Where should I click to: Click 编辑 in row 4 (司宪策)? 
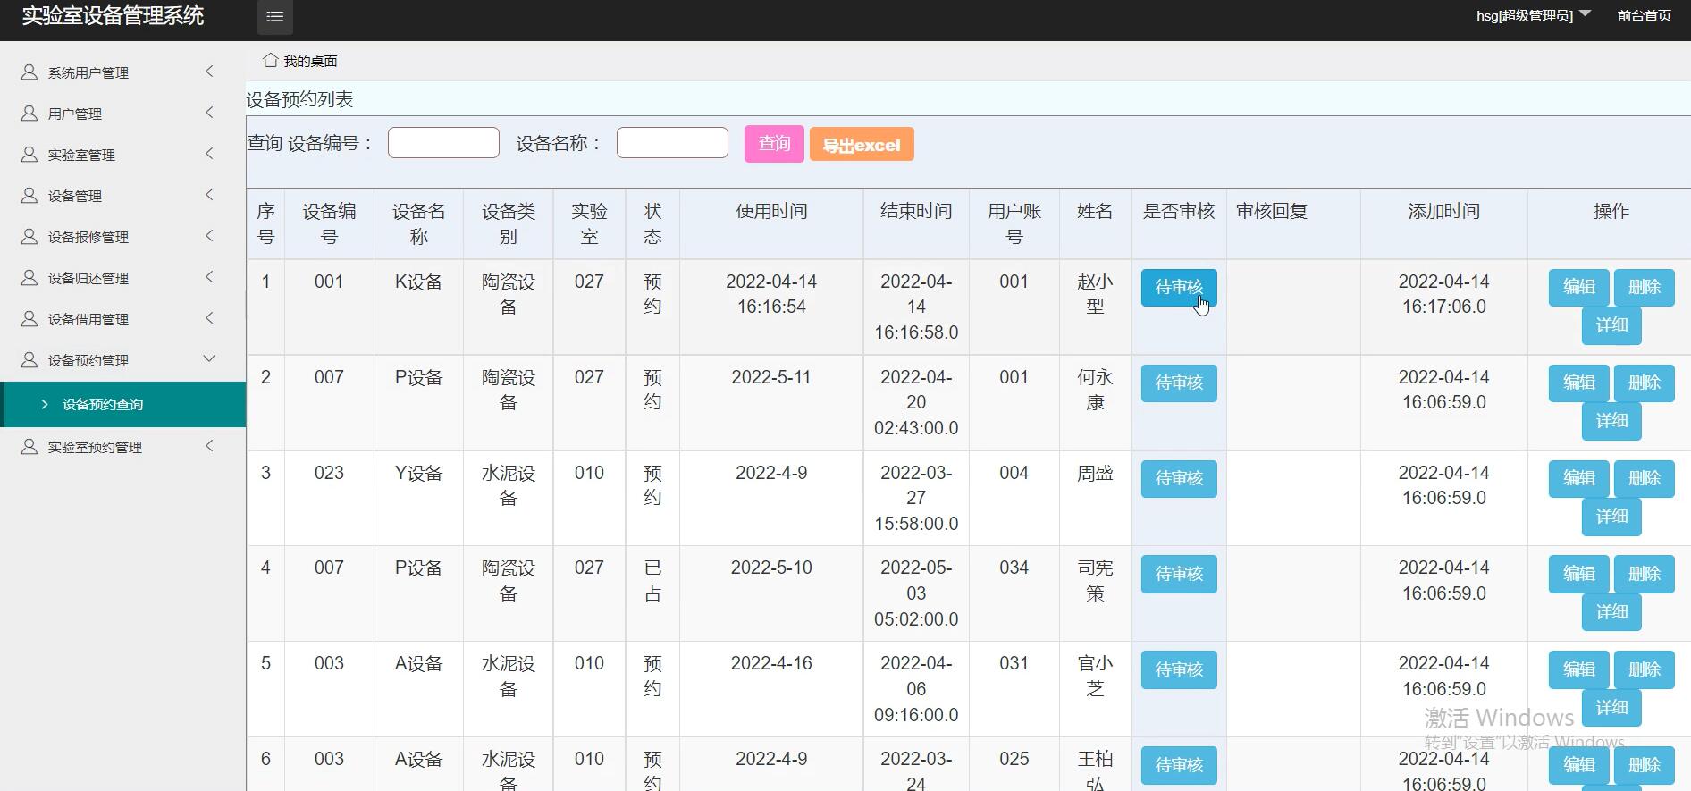click(x=1579, y=574)
